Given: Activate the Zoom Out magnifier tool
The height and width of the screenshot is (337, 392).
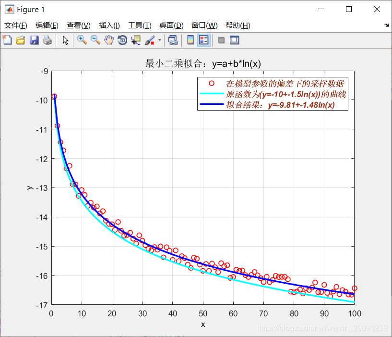Looking at the screenshot, I should (x=95, y=40).
